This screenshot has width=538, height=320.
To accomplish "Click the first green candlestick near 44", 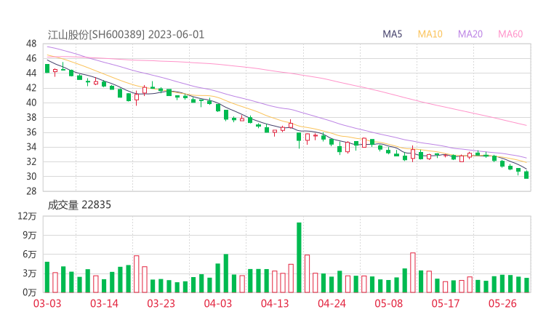I will point(47,68).
